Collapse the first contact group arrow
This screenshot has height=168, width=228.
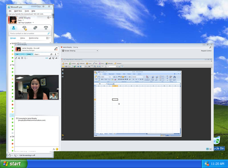click(11, 43)
